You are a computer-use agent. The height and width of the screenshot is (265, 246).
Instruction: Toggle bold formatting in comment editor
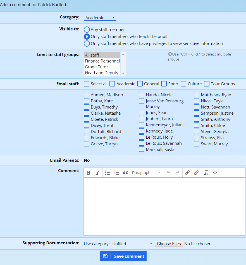click(x=89, y=173)
